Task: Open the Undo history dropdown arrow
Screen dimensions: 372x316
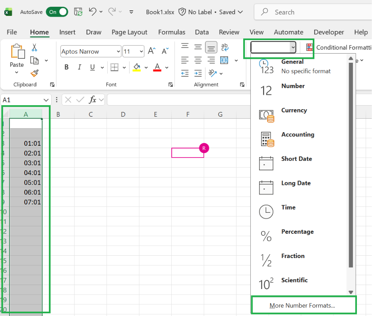Action: (101, 12)
